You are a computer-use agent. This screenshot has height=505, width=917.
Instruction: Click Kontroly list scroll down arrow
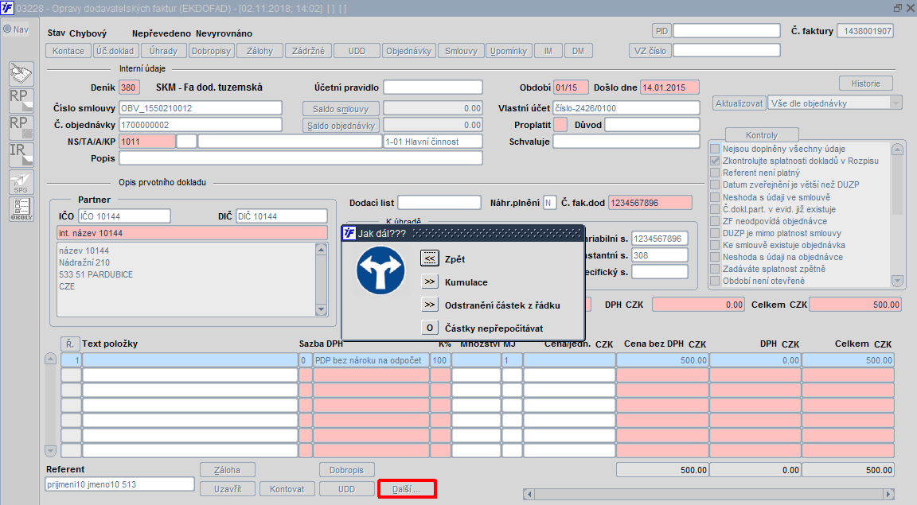coord(898,281)
